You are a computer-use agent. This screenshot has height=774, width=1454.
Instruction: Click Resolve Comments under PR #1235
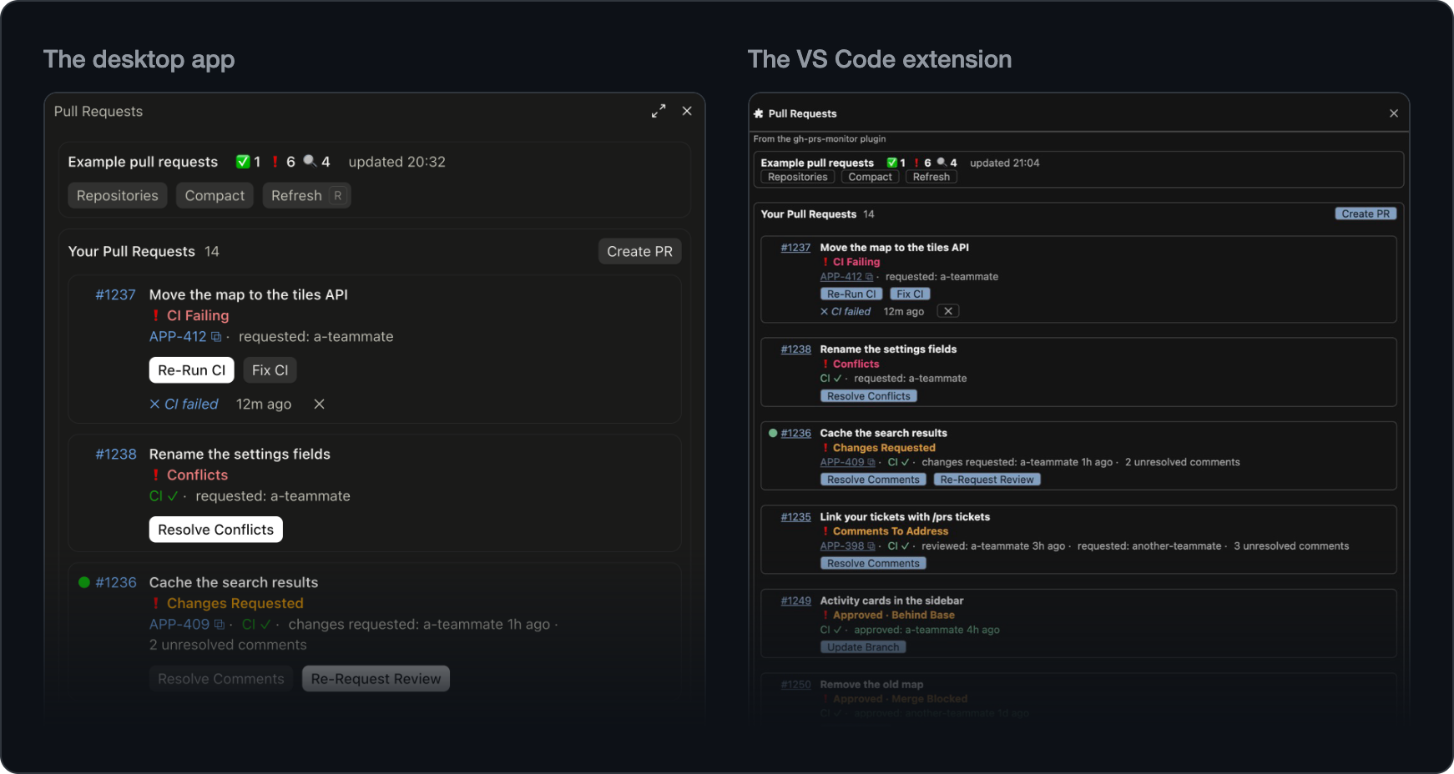tap(873, 563)
